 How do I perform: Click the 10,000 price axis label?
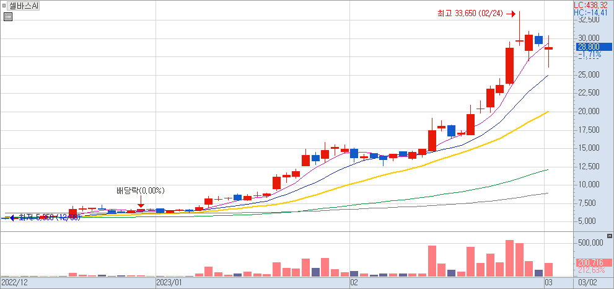(589, 185)
